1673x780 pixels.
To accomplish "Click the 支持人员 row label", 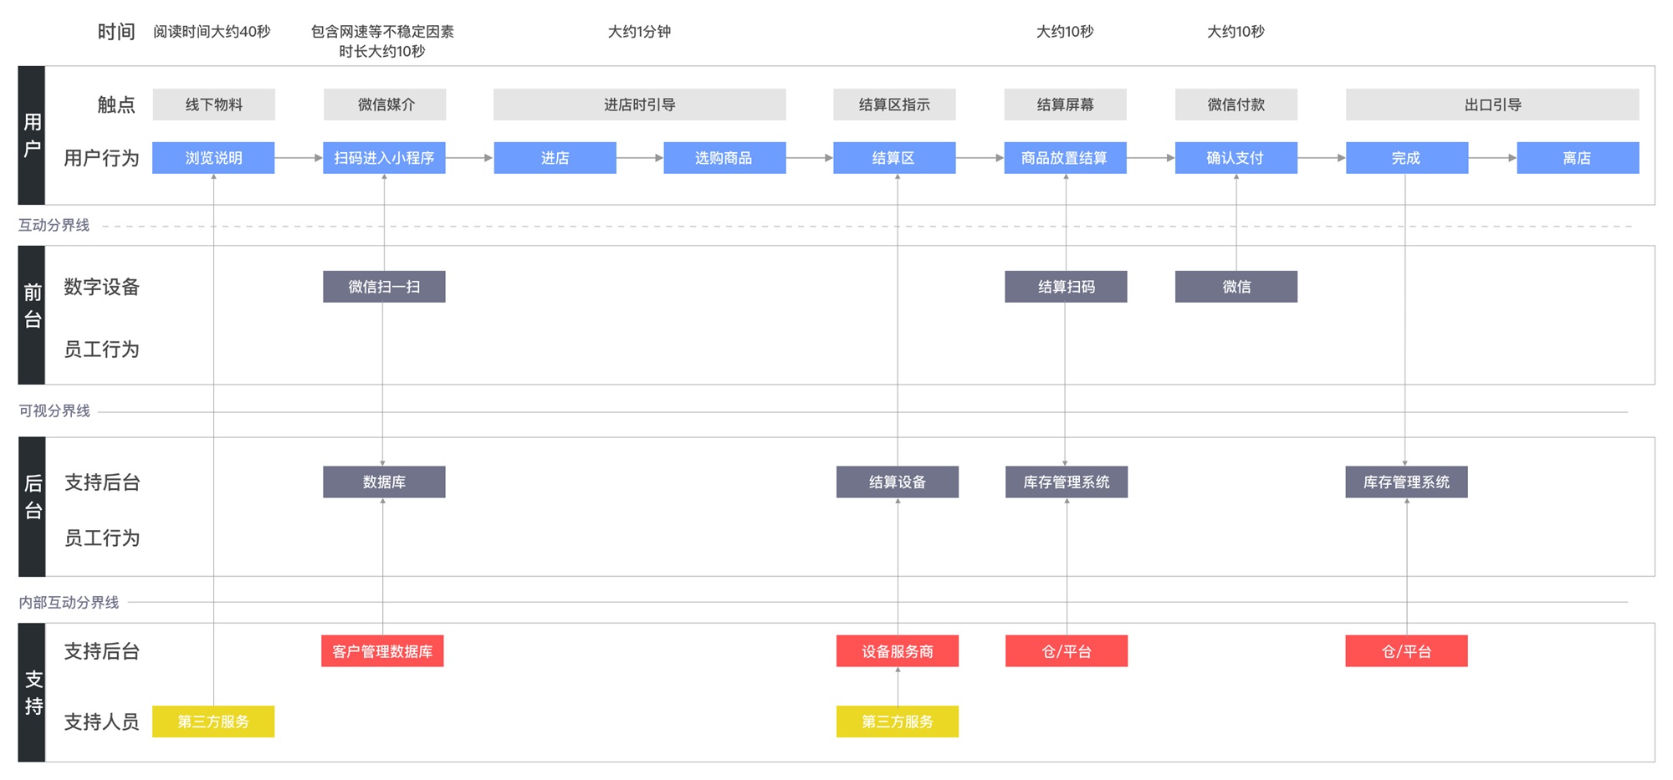I will pyautogui.click(x=101, y=721).
